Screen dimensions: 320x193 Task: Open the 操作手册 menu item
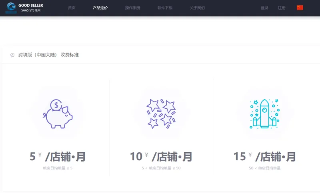tap(132, 8)
